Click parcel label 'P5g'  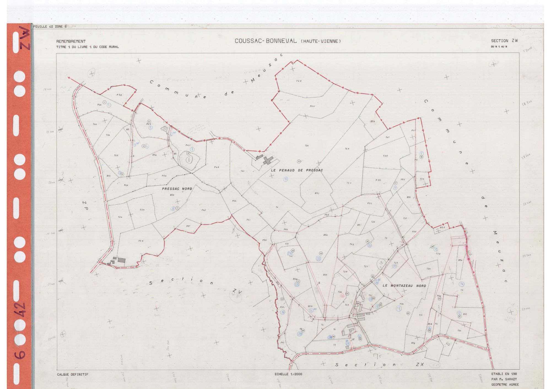119,95
